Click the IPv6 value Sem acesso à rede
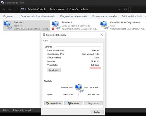The width and height of the screenshot is (146, 116). point(90,54)
